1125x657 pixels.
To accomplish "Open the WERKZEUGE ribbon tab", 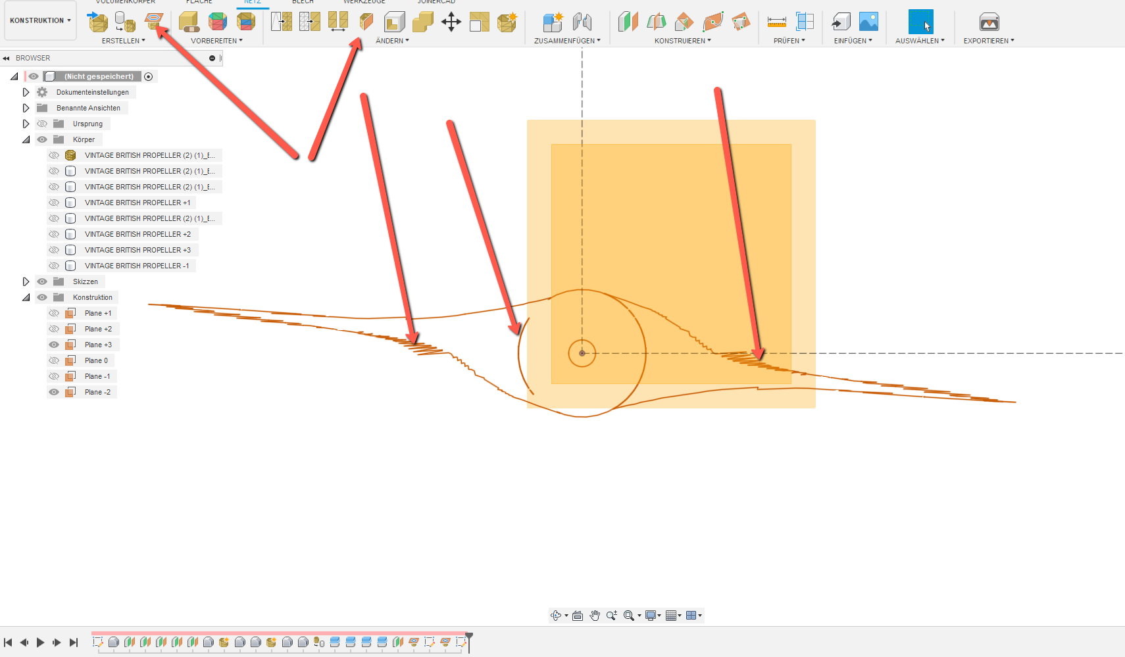I will click(x=362, y=2).
